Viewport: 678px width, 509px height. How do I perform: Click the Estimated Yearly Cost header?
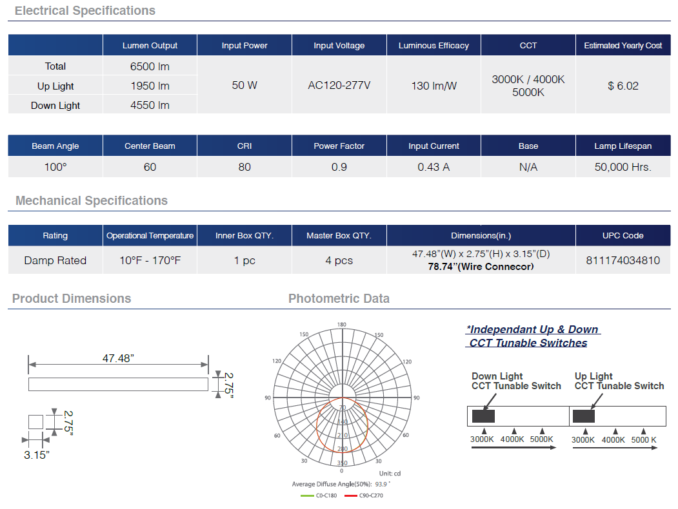click(x=623, y=46)
